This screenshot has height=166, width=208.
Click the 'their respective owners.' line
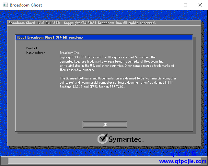point(77,70)
